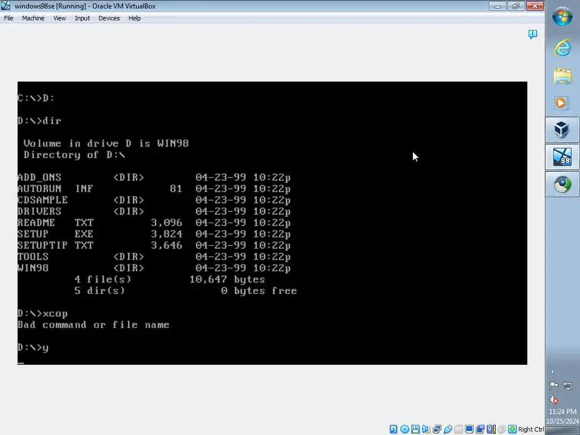The height and width of the screenshot is (435, 580).
Task: Click the display monitor status icon
Action: coord(470,429)
